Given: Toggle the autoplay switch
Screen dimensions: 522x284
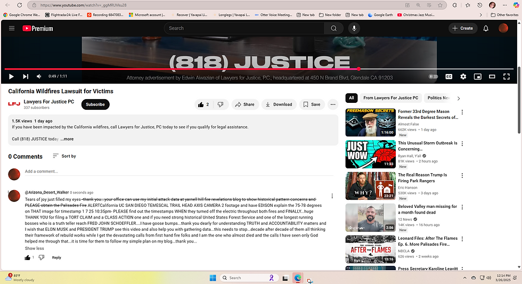Looking at the screenshot, I should coord(433,77).
